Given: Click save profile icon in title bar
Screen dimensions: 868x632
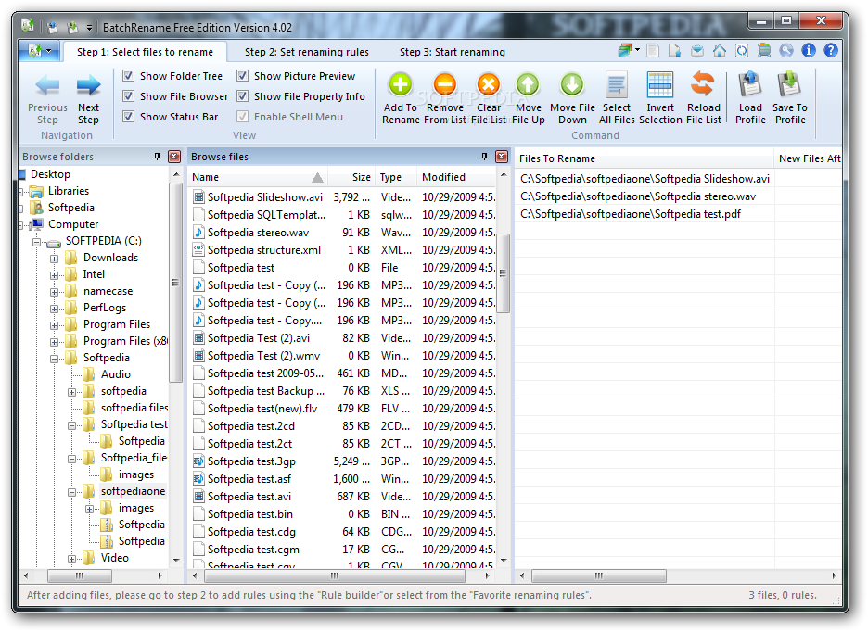Looking at the screenshot, I should tap(71, 27).
